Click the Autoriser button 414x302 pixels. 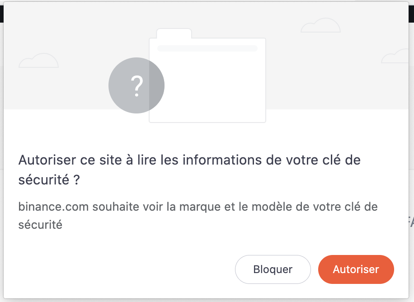356,269
